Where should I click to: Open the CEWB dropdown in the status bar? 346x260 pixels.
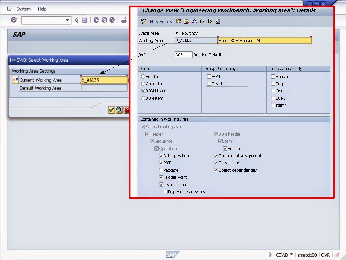(x=291, y=255)
